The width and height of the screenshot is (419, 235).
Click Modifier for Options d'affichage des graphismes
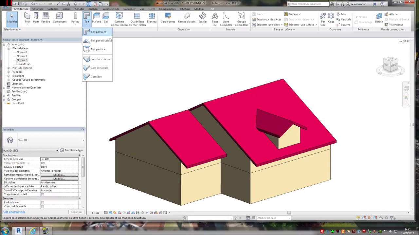[x=59, y=179]
